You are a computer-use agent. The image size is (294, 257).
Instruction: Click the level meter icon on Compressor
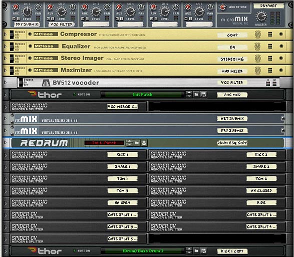270,35
